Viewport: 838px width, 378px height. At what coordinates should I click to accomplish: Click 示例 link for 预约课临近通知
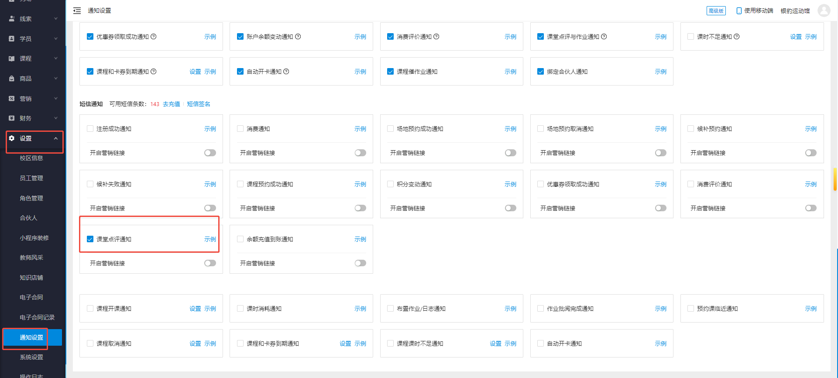811,309
